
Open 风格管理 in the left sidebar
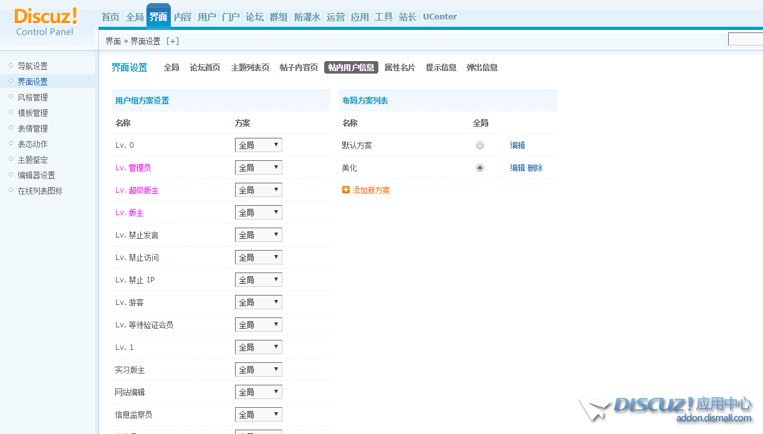coord(32,97)
